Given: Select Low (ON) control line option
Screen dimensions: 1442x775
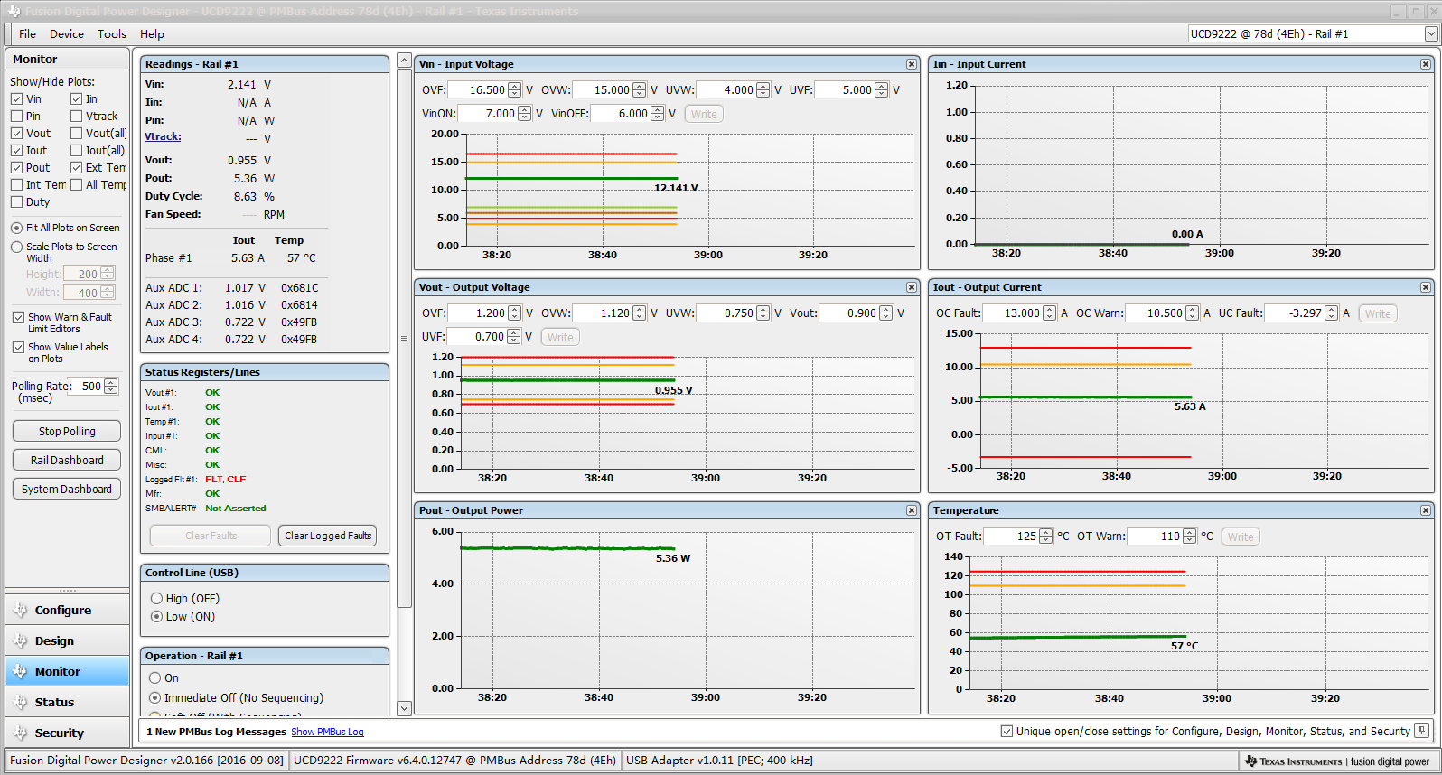Looking at the screenshot, I should [x=157, y=617].
